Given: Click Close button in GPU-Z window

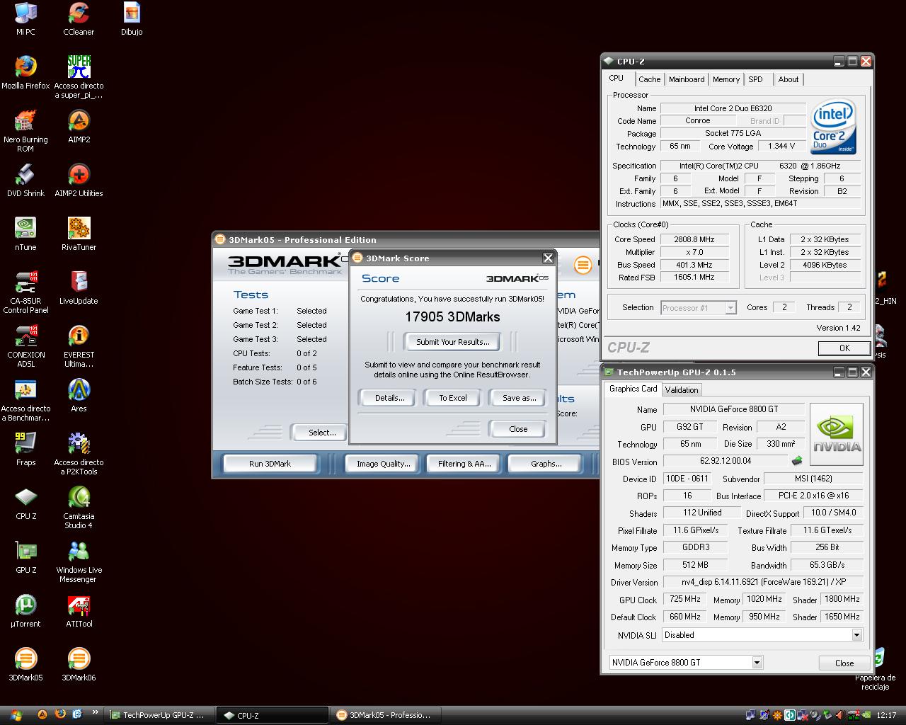Looking at the screenshot, I should click(844, 663).
